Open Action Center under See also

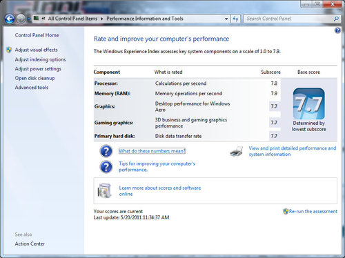pyautogui.click(x=30, y=244)
